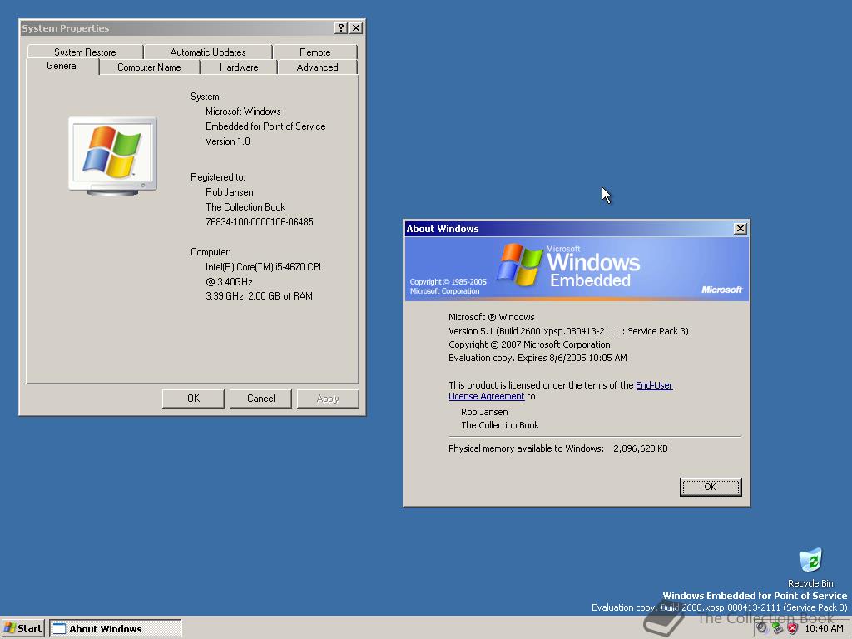Image resolution: width=852 pixels, height=639 pixels.
Task: Click the Start button
Action: (22, 628)
